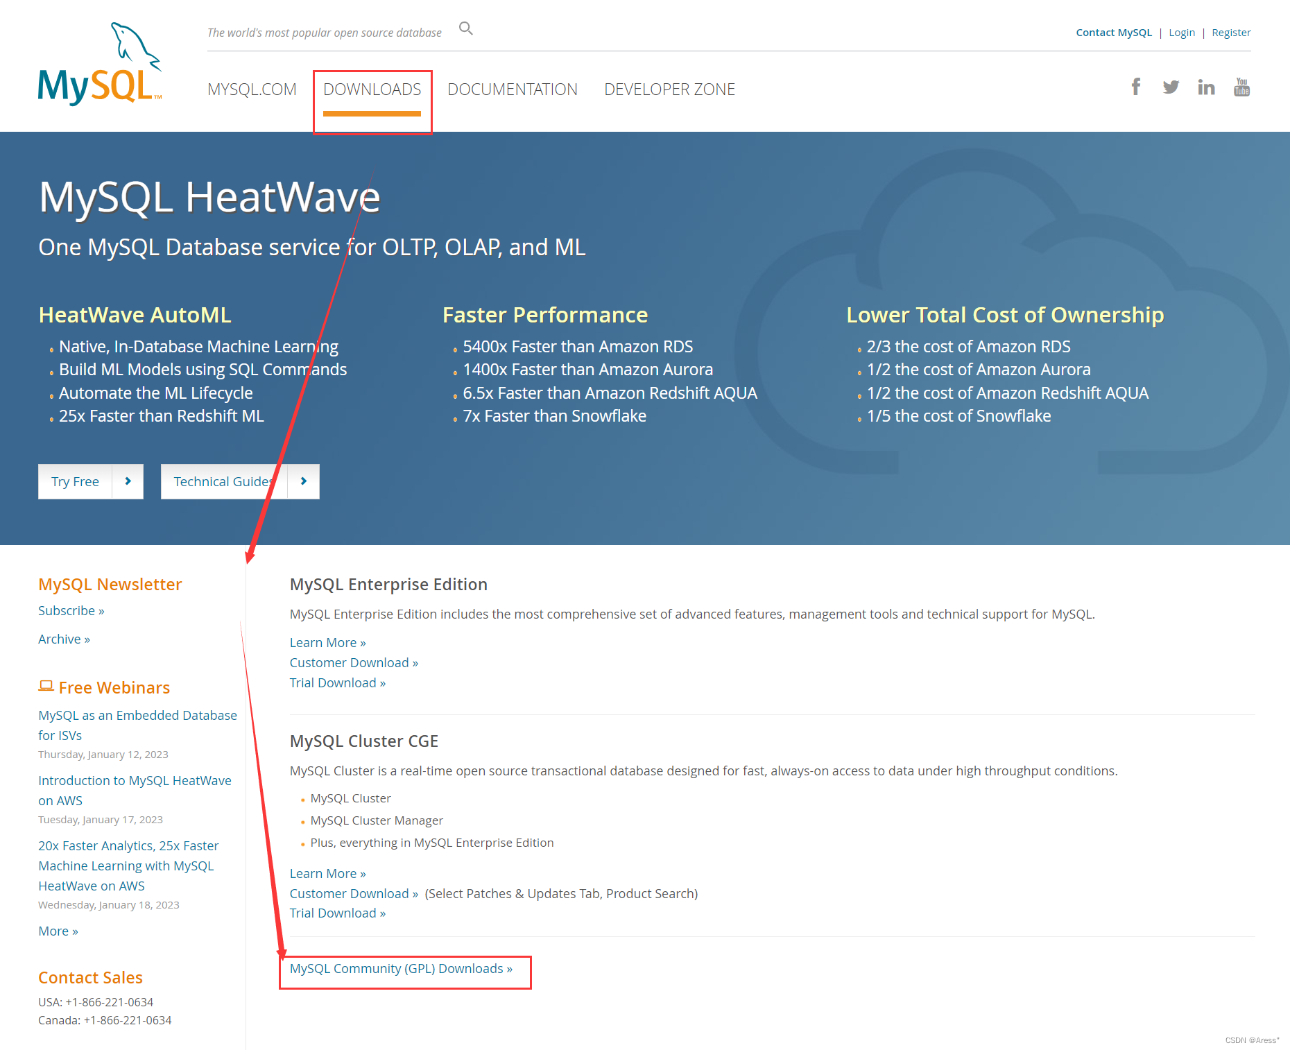Screen dimensions: 1290x1050
Task: Click 'Automate the ML Lifecycle' bullet
Action: 155,393
